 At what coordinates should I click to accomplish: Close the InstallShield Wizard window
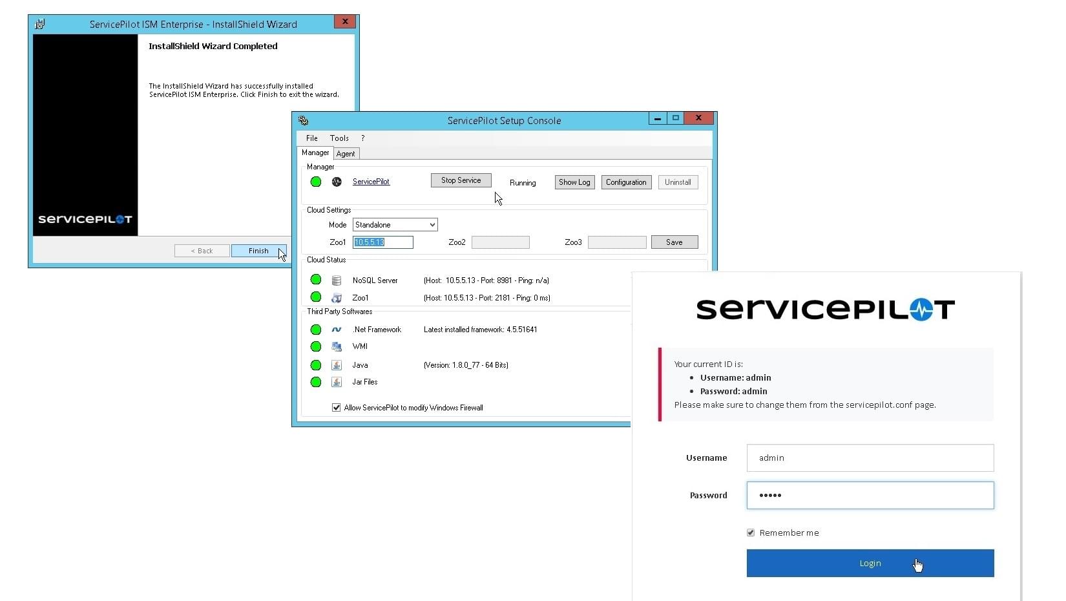tap(345, 21)
